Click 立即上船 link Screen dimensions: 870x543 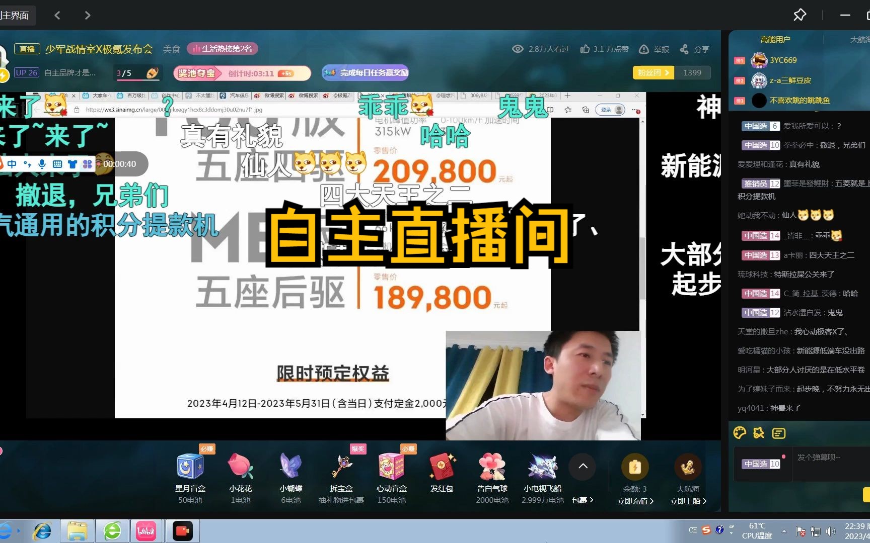coord(688,501)
